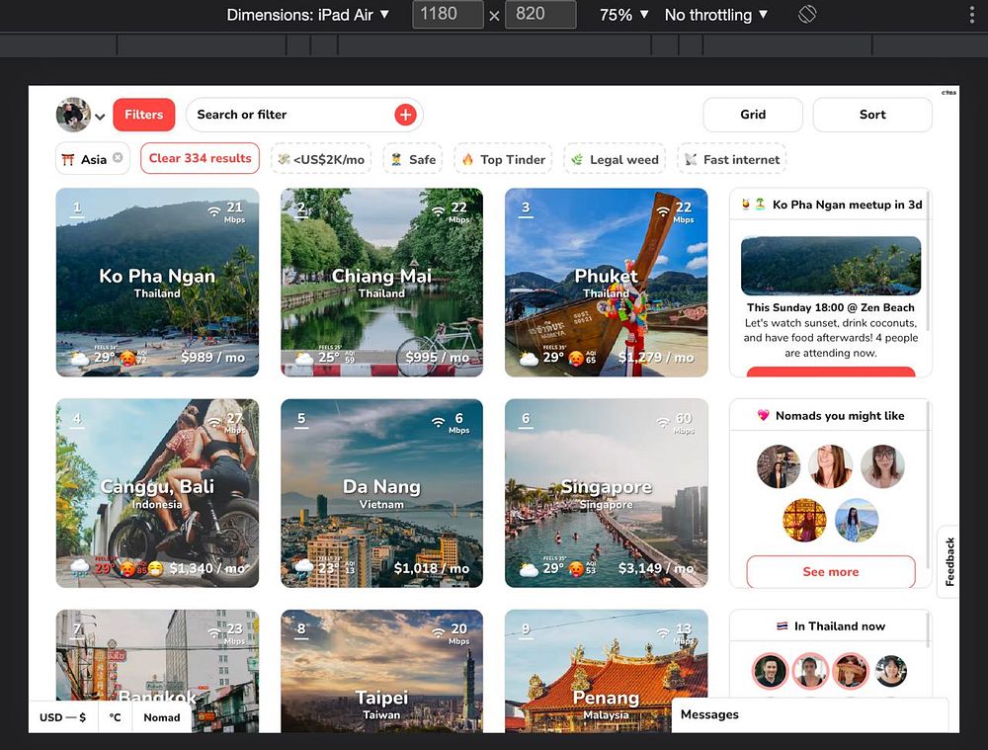The height and width of the screenshot is (750, 988).
Task: Click the Da Nang card title
Action: 381,486
